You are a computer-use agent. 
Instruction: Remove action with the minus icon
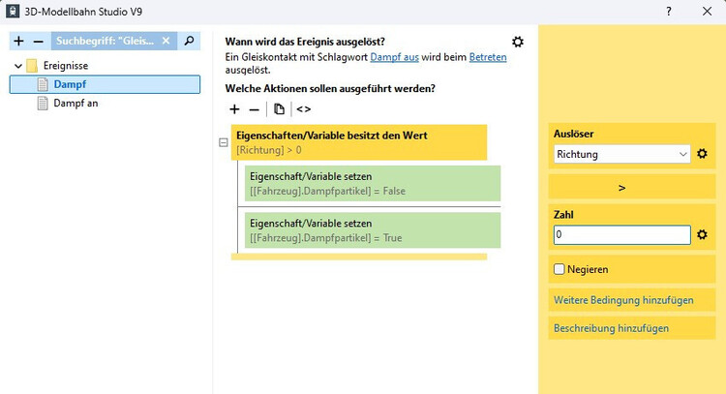[254, 109]
